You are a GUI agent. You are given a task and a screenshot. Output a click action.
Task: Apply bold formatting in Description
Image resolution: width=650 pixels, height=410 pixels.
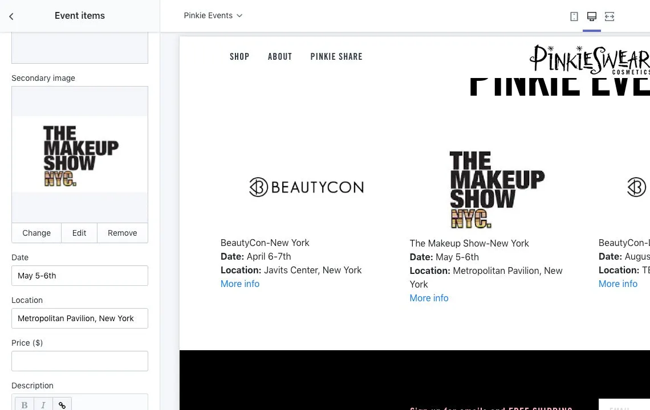pyautogui.click(x=25, y=405)
